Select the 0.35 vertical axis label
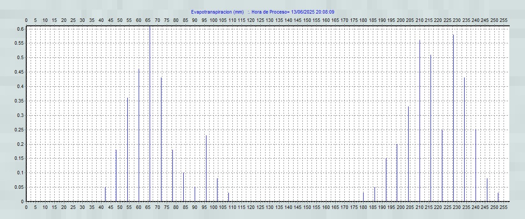 click(x=19, y=101)
